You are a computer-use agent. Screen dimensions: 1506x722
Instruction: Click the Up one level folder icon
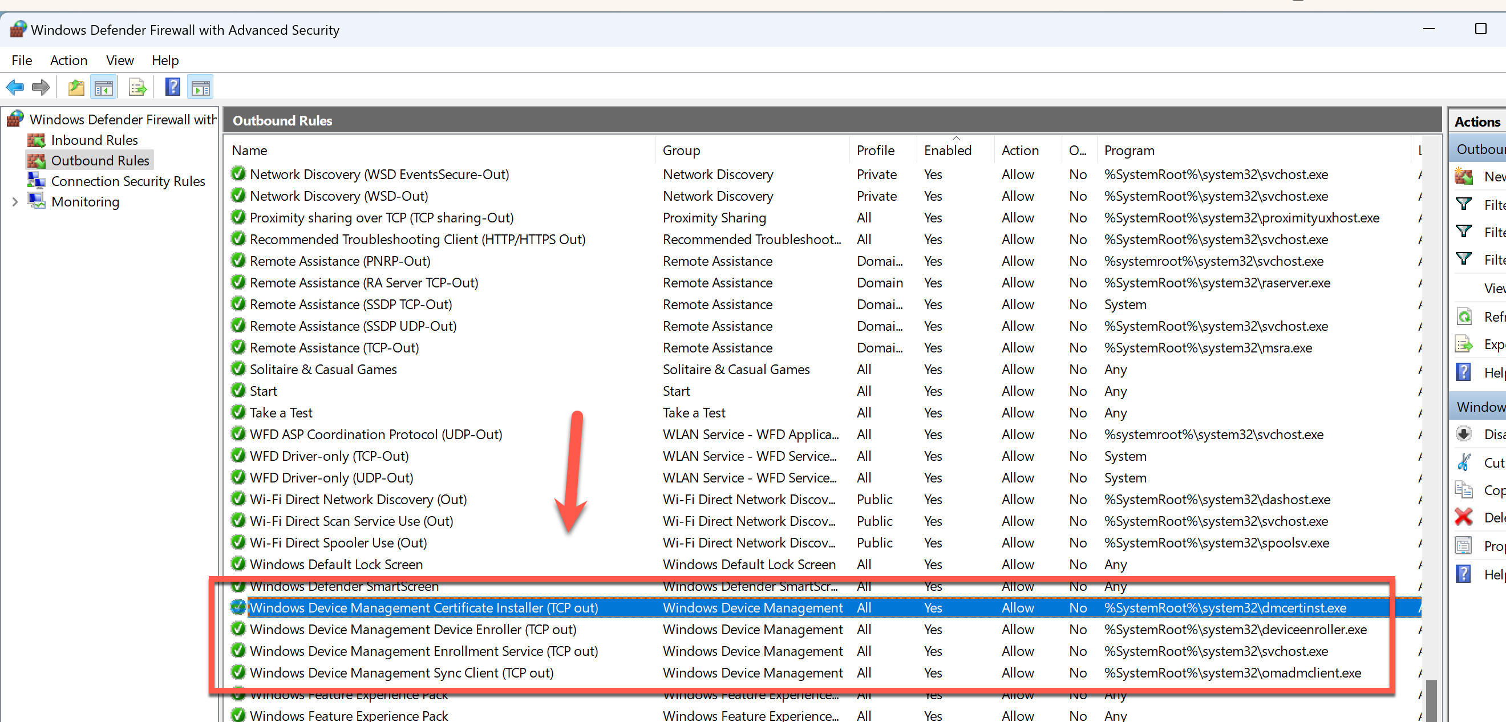(x=76, y=88)
